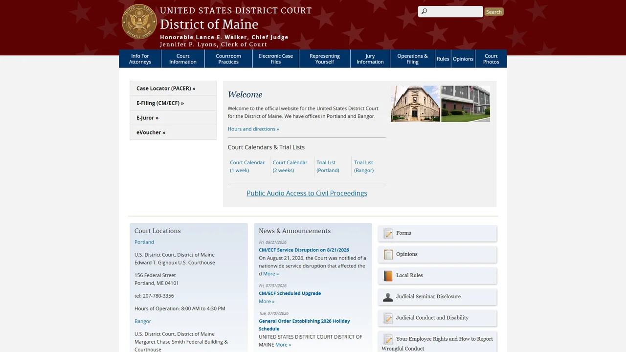View the Court Calendar (1 week)
The width and height of the screenshot is (626, 352).
click(x=247, y=166)
